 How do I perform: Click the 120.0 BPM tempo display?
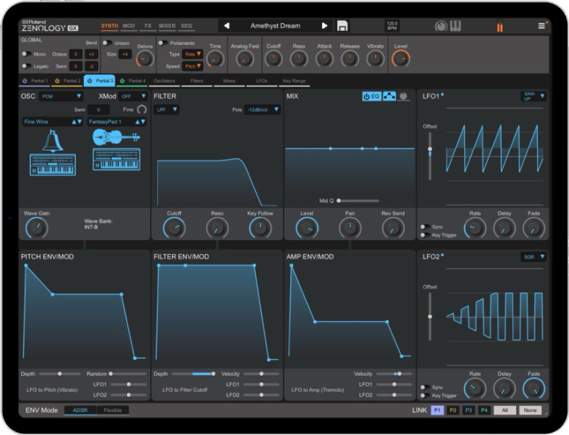[x=392, y=26]
